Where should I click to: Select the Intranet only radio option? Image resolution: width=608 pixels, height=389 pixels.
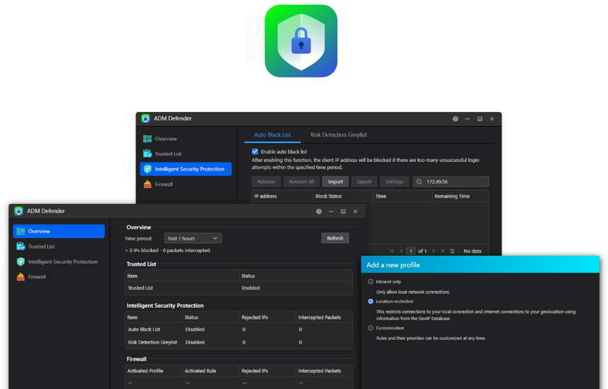[x=371, y=282]
